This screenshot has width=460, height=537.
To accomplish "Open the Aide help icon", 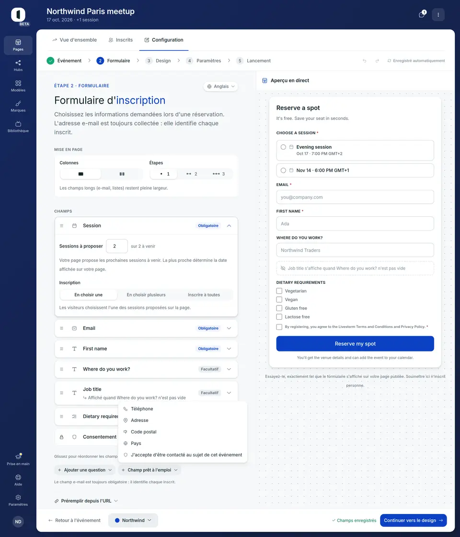I will coord(18,477).
